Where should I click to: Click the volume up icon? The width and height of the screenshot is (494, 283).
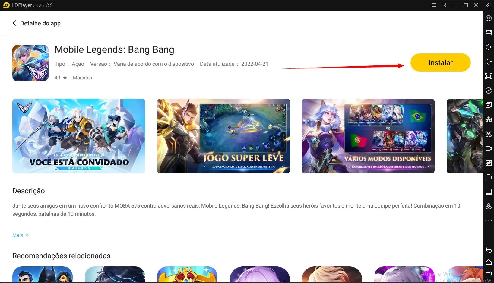(x=489, y=47)
